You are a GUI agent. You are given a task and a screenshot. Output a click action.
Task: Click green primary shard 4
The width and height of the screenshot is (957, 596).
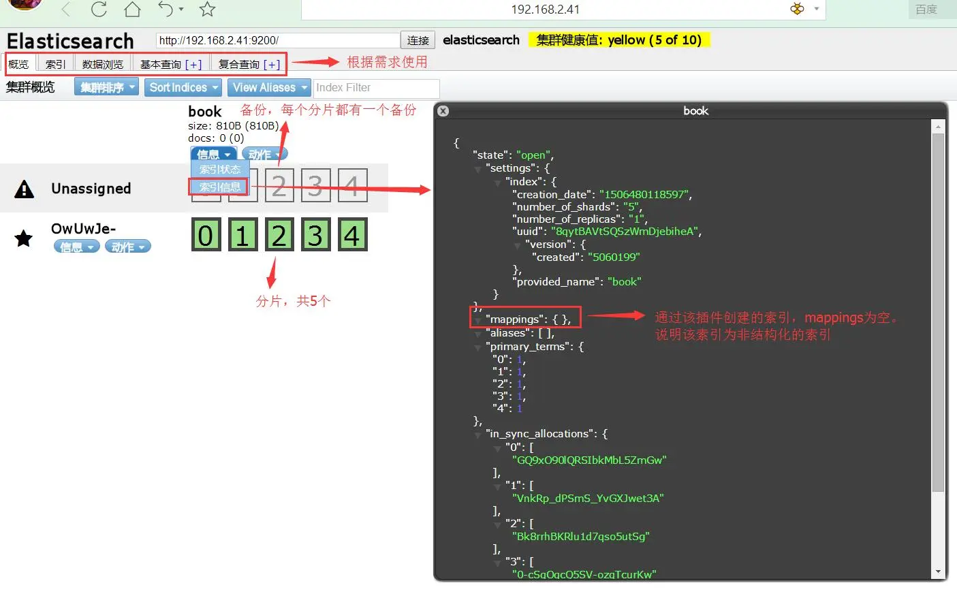tap(352, 235)
